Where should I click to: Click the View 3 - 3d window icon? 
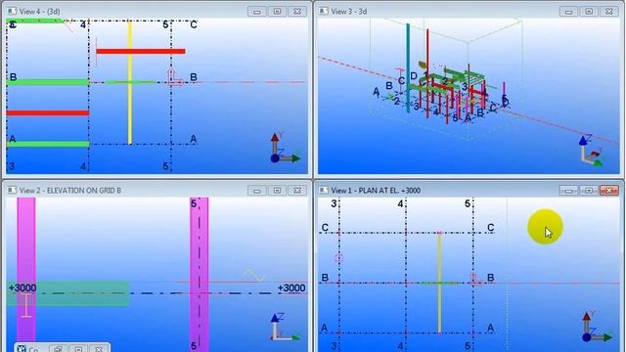pos(324,11)
